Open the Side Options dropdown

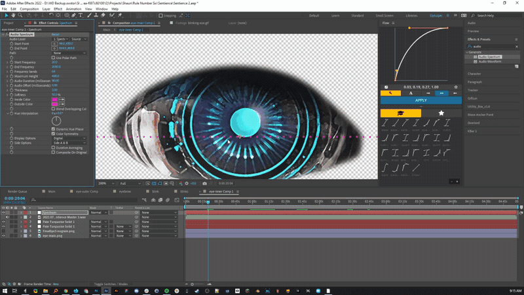point(69,143)
